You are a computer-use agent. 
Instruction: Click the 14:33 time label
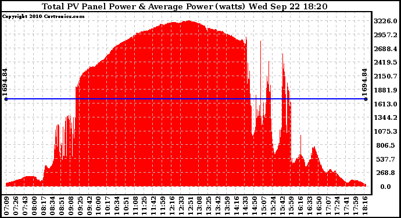click(x=245, y=206)
